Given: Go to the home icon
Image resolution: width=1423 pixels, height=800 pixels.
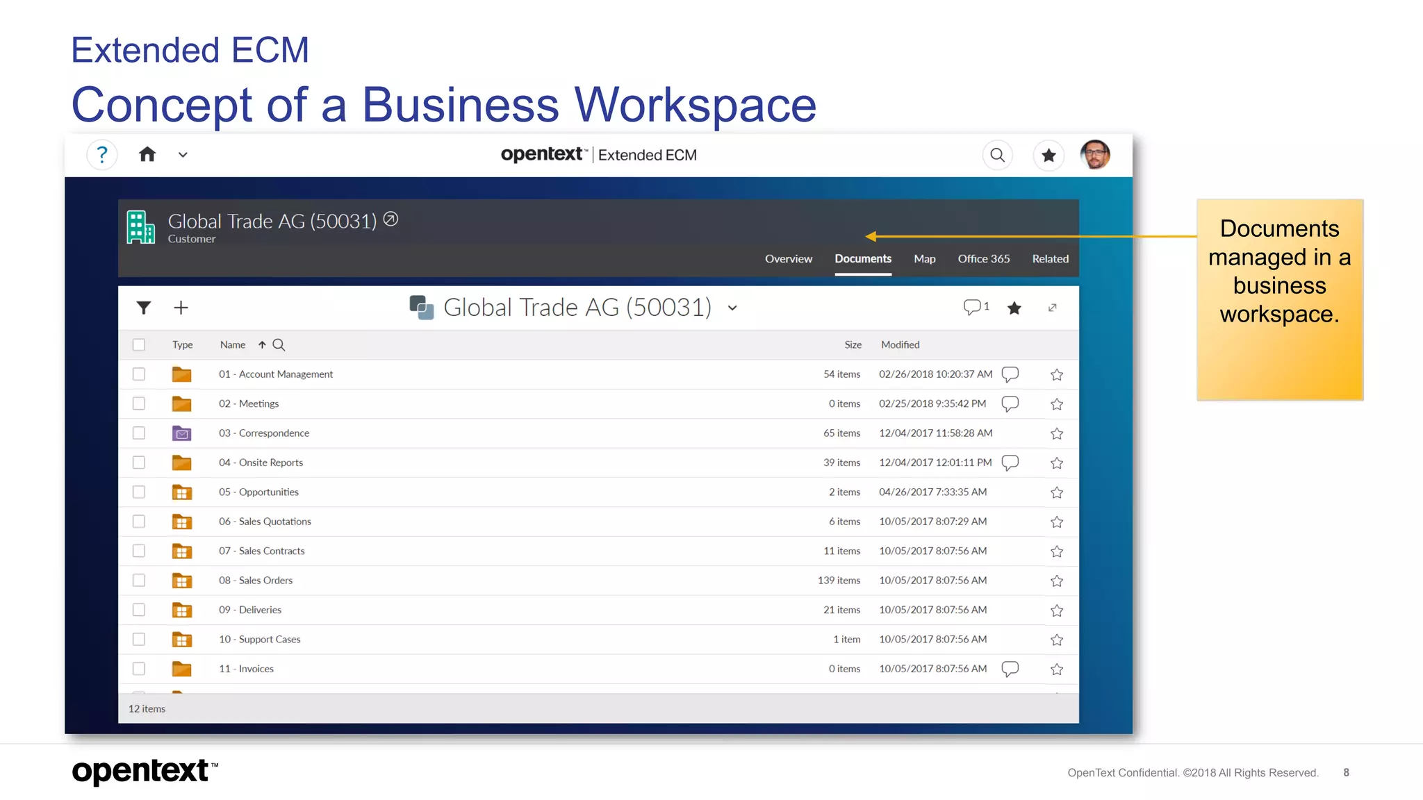Looking at the screenshot, I should click(147, 154).
